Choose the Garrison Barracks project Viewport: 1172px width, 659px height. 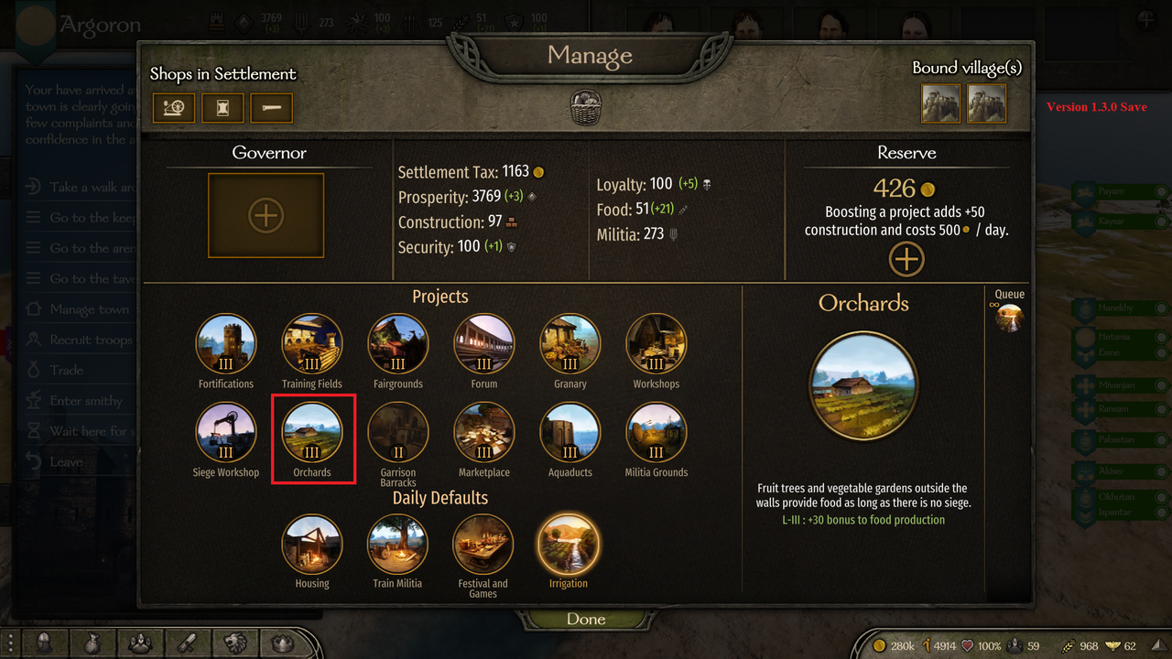click(x=398, y=433)
